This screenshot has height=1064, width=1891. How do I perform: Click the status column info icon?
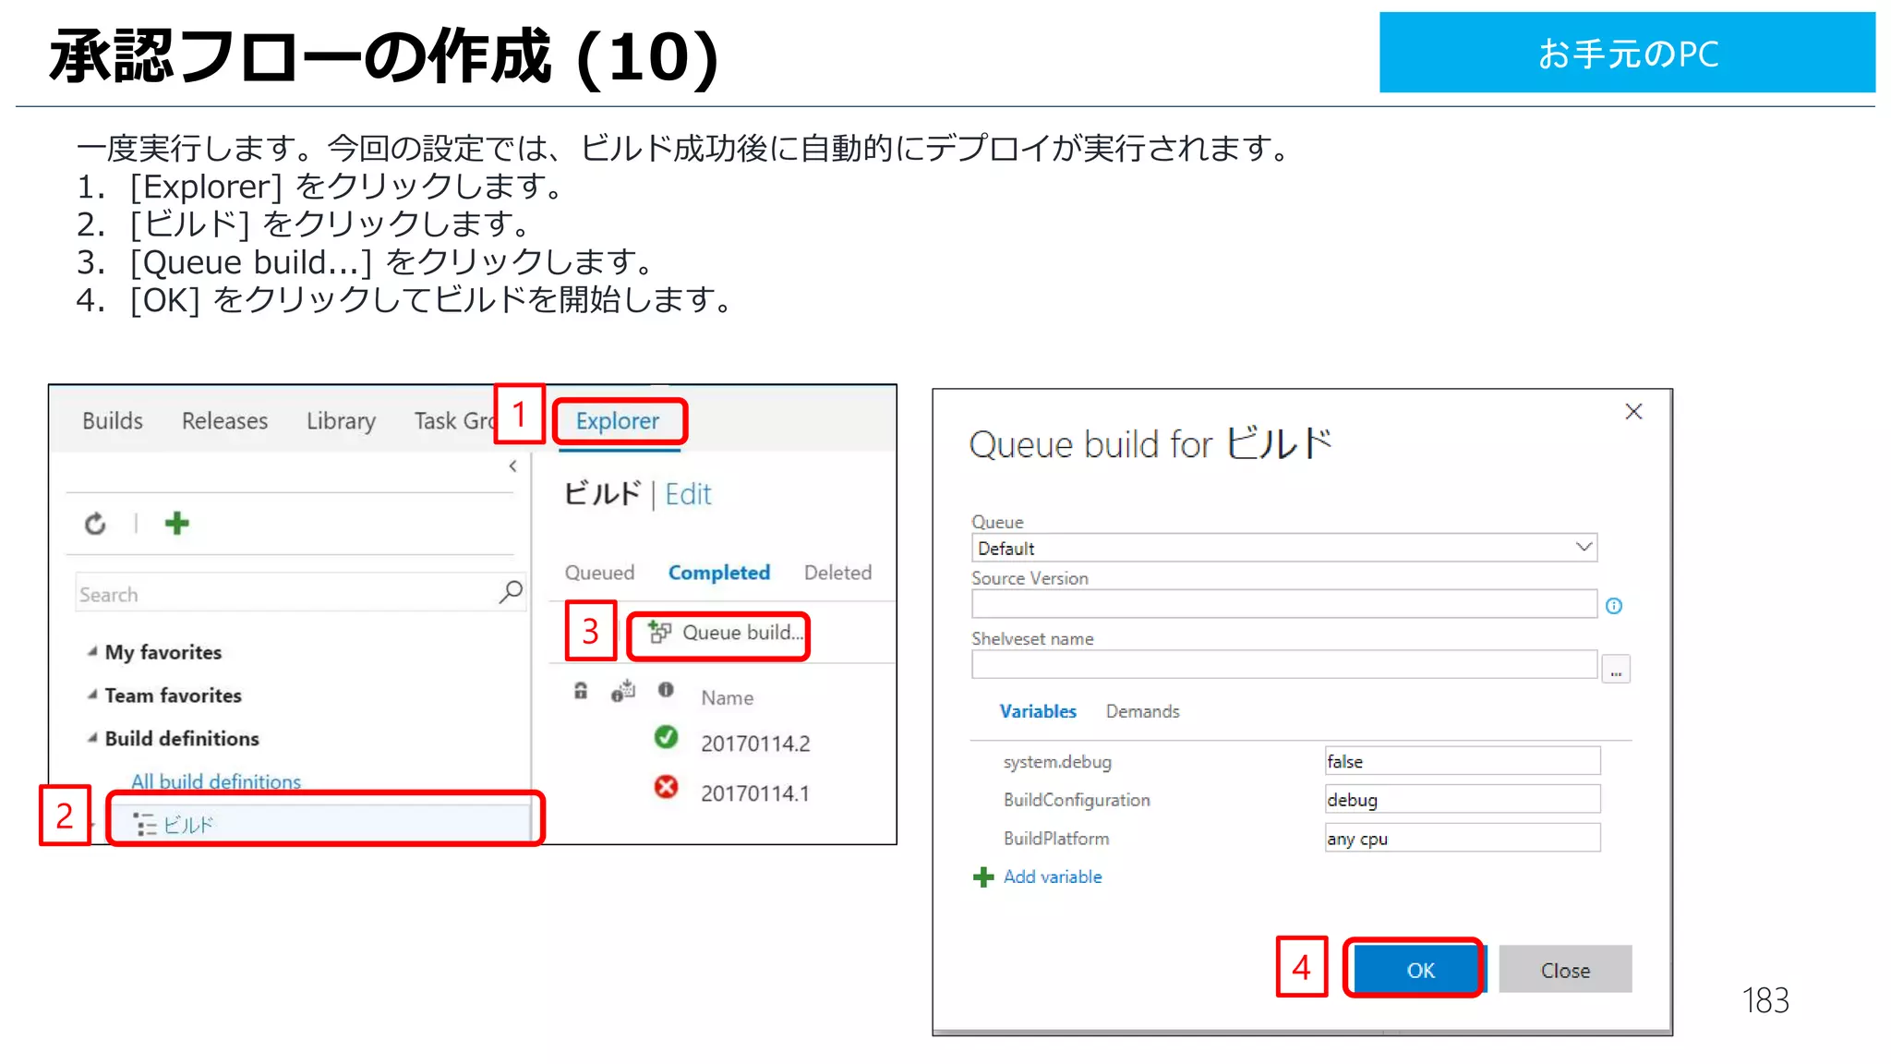click(x=666, y=690)
